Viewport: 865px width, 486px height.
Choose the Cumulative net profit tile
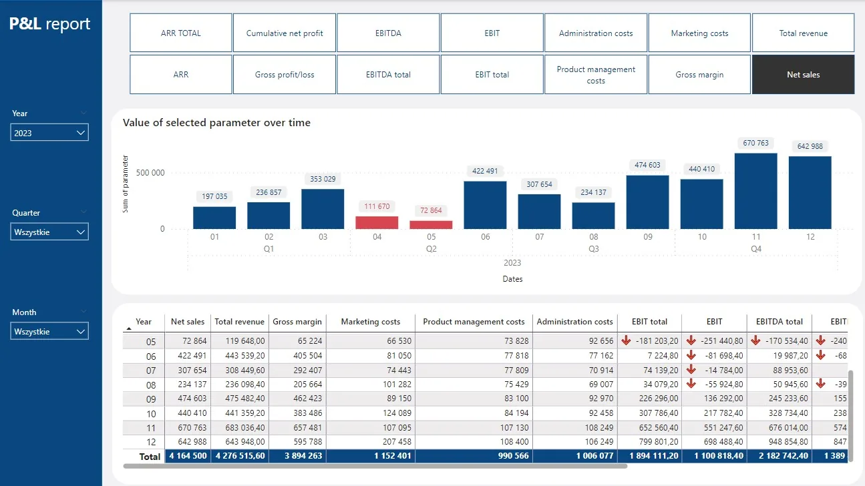[285, 33]
